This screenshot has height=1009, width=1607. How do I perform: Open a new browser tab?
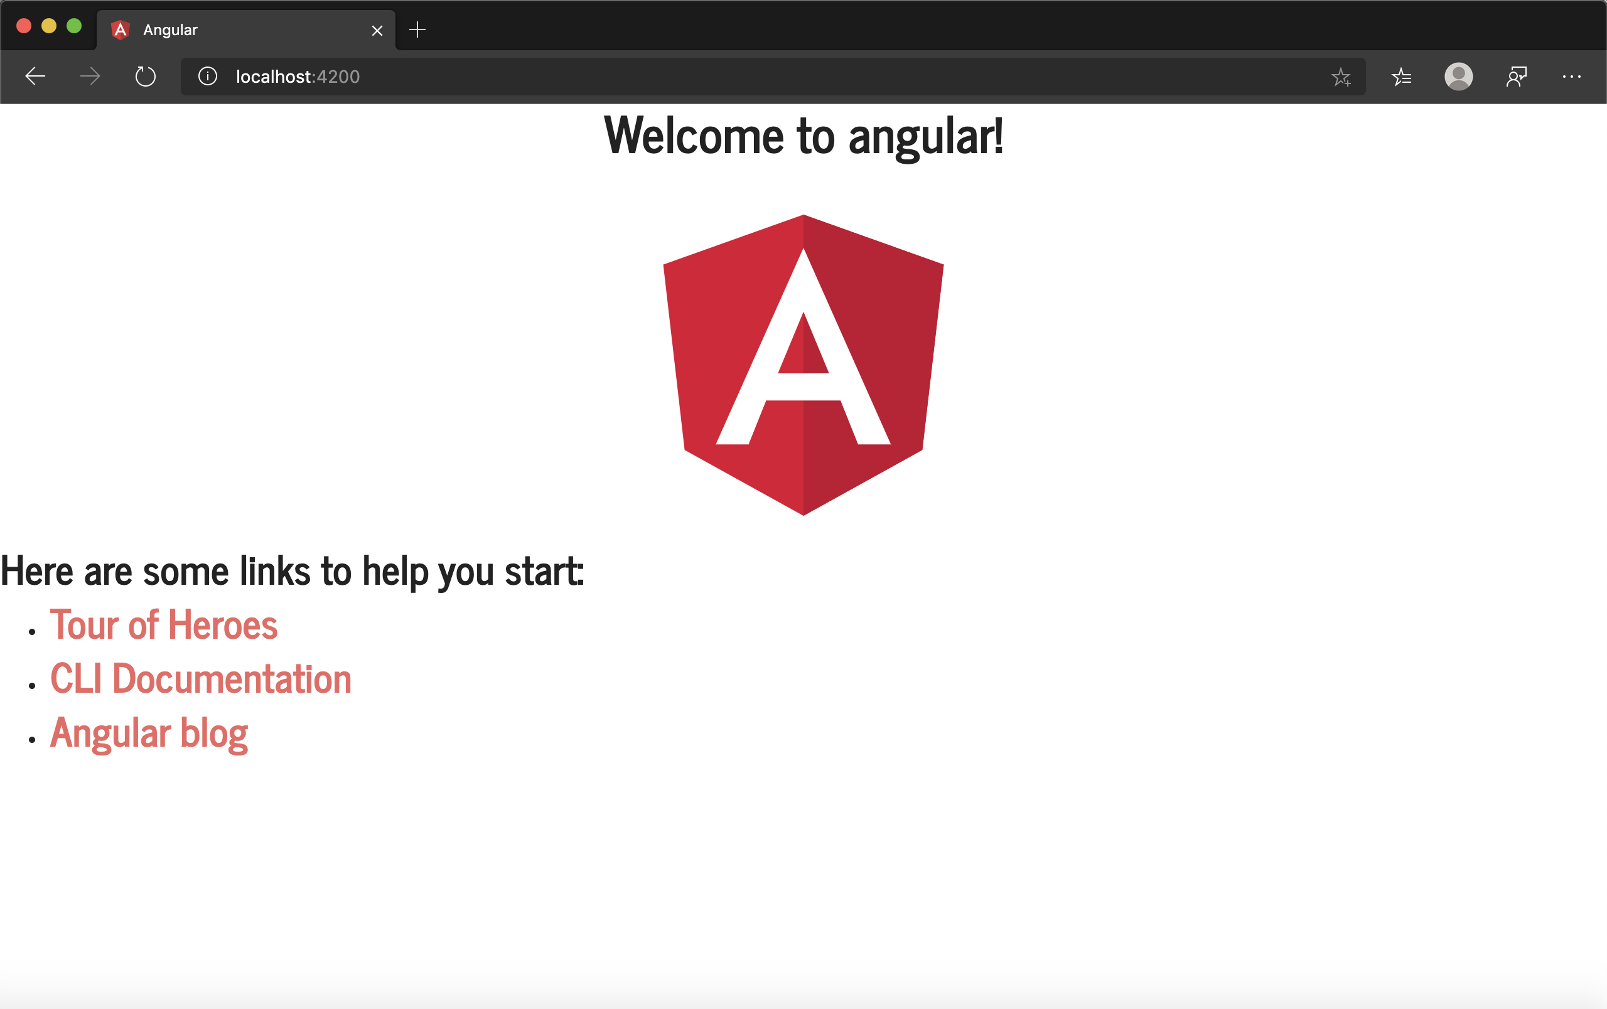tap(417, 29)
